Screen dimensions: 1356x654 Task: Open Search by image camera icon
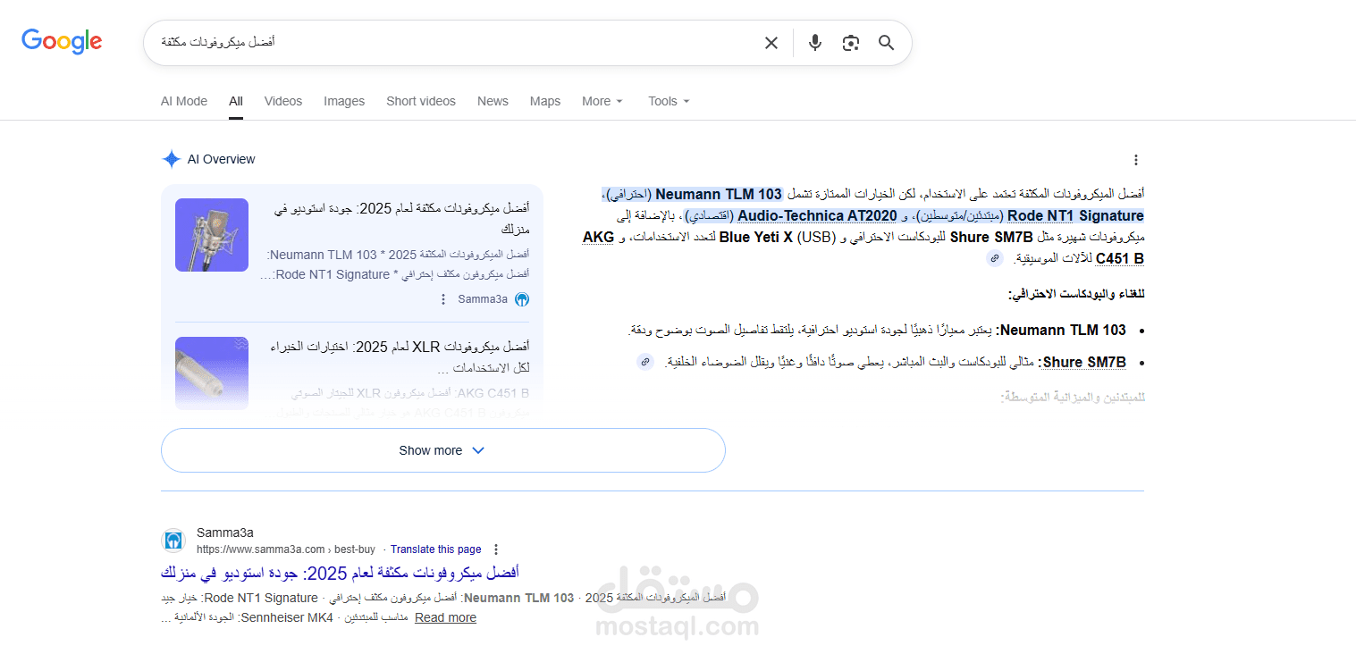850,43
